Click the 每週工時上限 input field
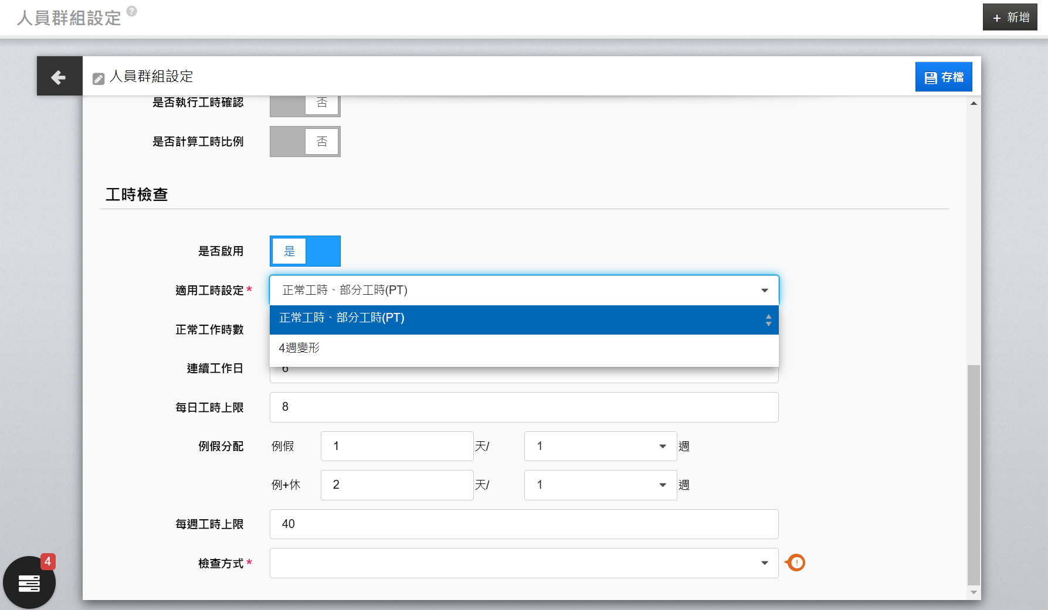 click(x=524, y=524)
